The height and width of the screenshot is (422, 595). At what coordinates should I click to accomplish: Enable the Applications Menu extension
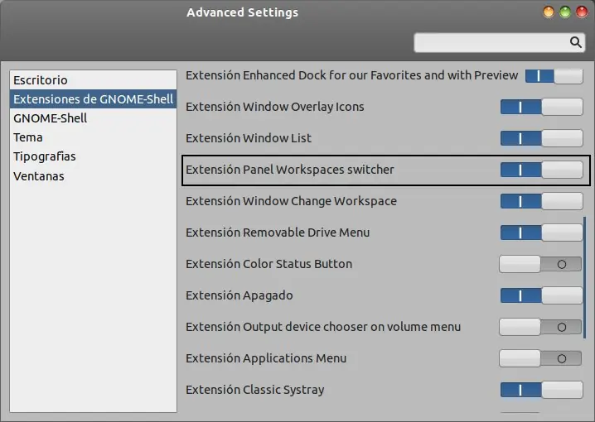[541, 358]
